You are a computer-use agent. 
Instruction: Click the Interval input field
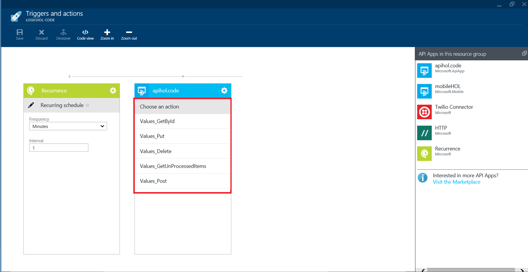point(59,148)
